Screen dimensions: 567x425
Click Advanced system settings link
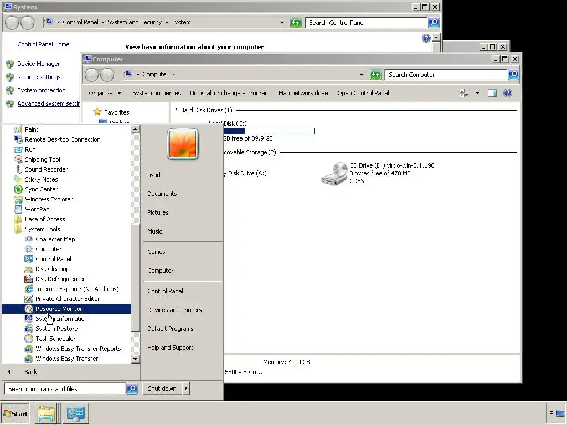49,103
